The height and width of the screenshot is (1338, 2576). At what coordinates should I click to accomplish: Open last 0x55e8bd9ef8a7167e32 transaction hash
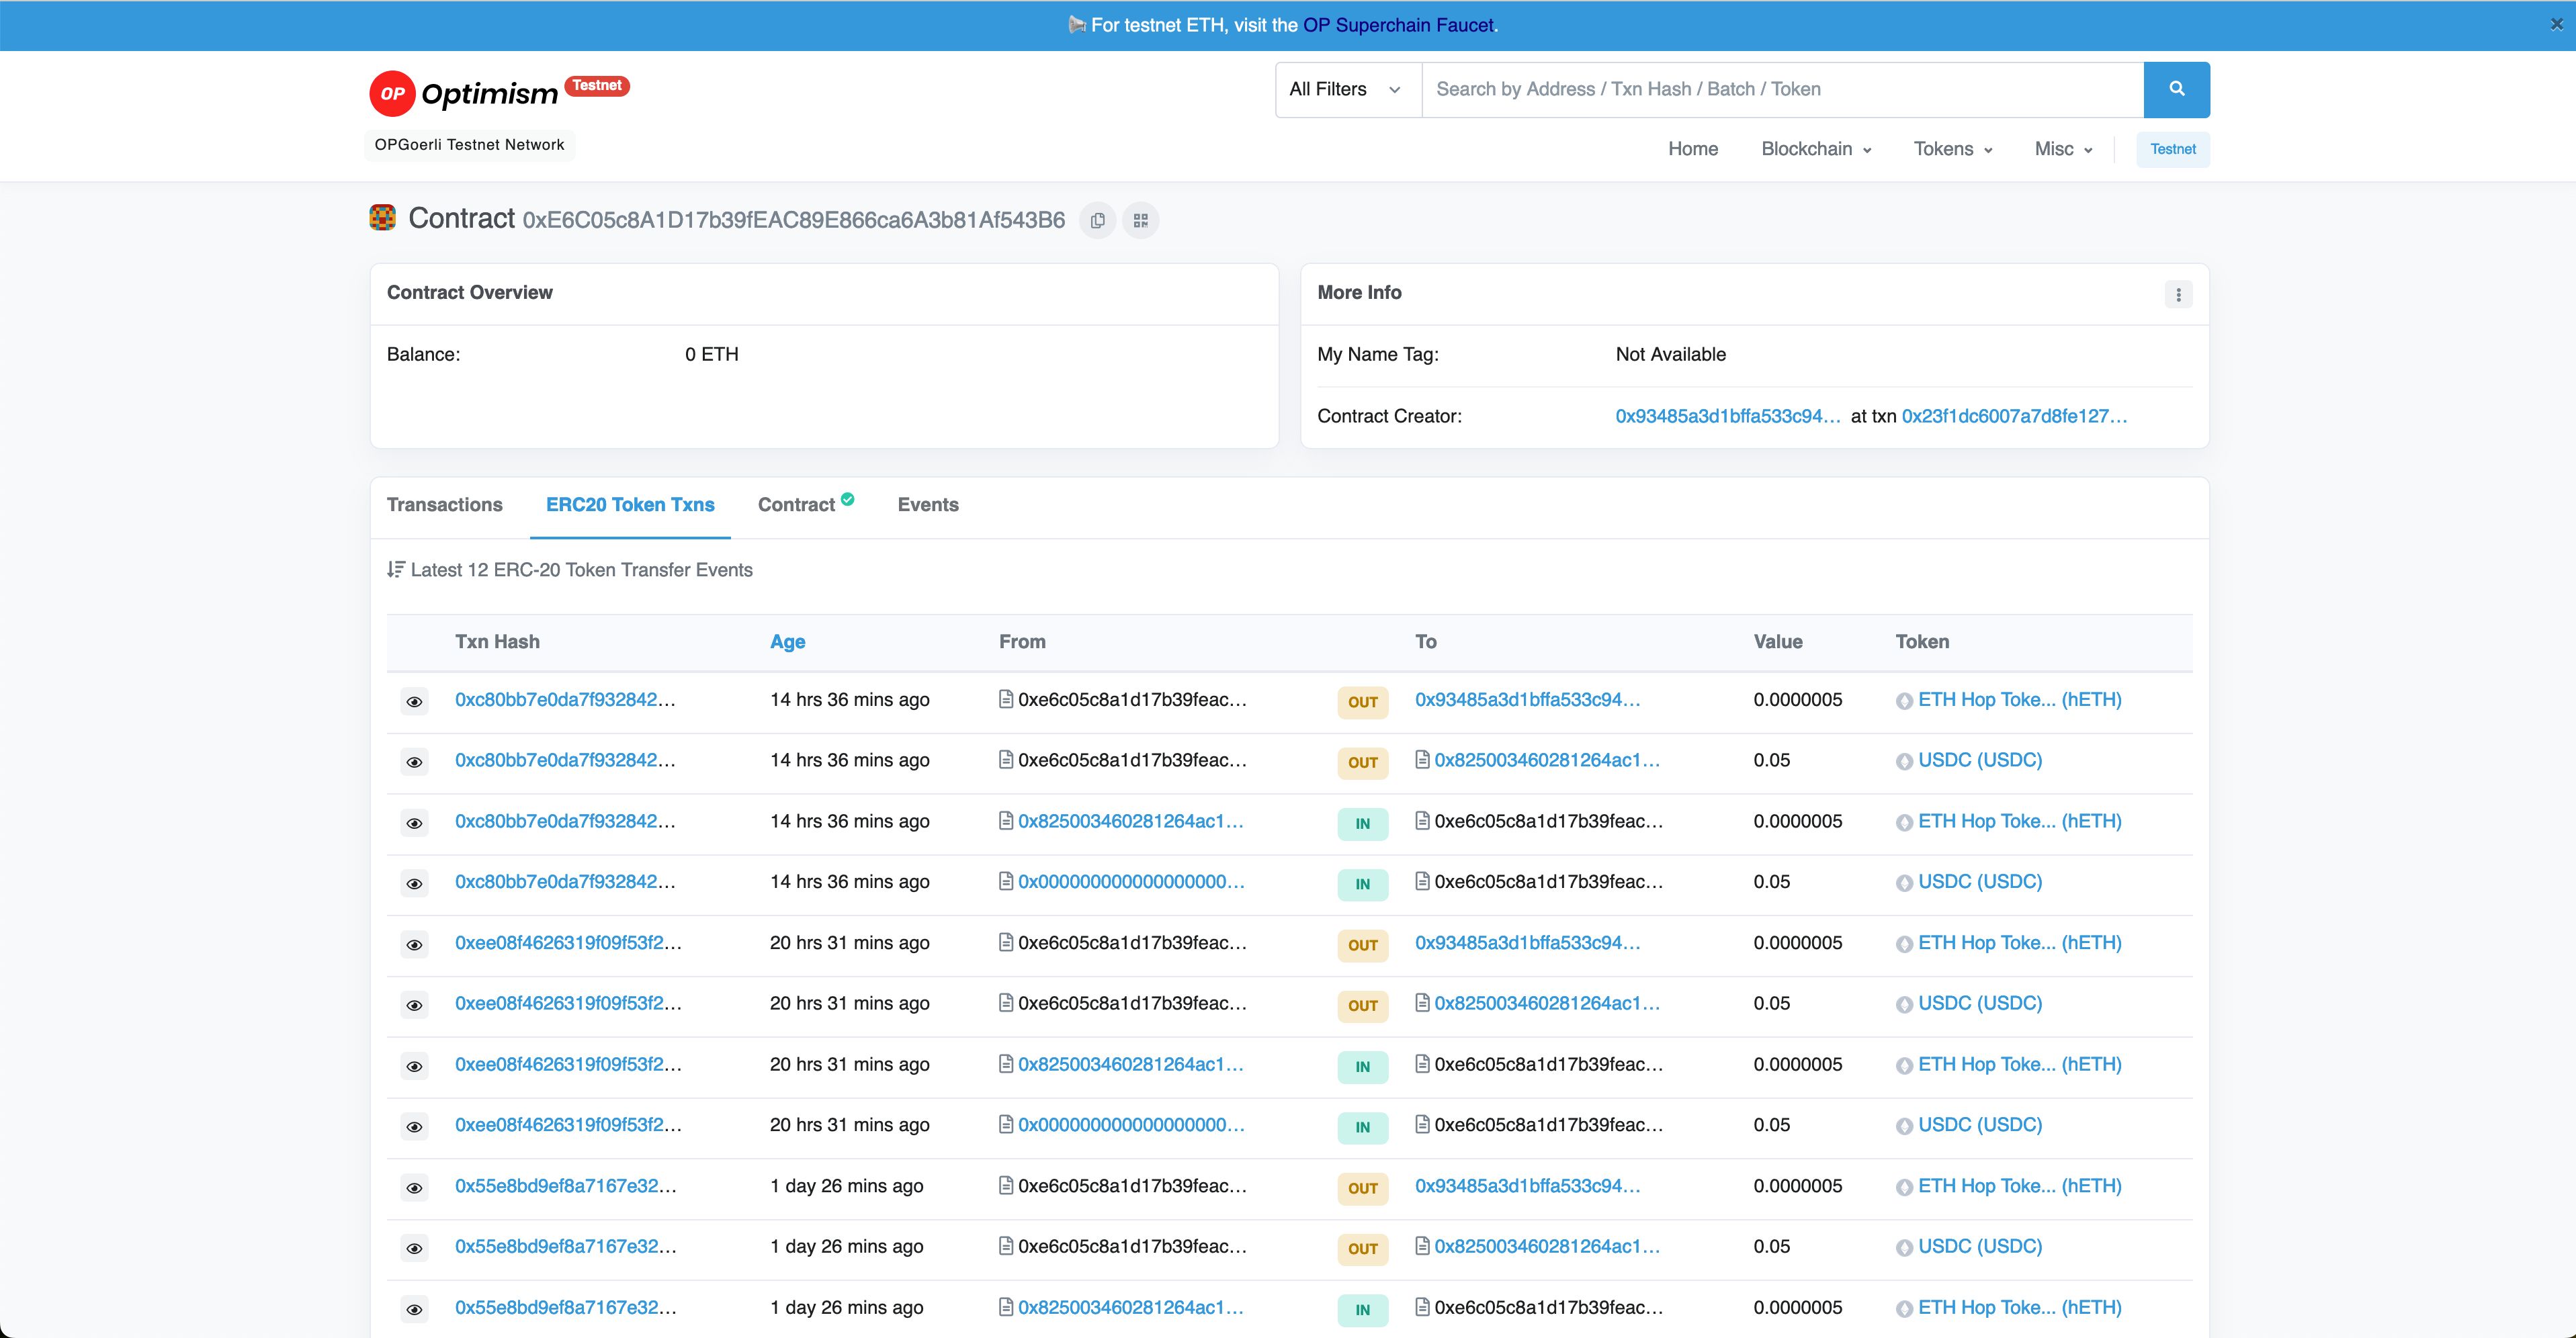coord(565,1307)
